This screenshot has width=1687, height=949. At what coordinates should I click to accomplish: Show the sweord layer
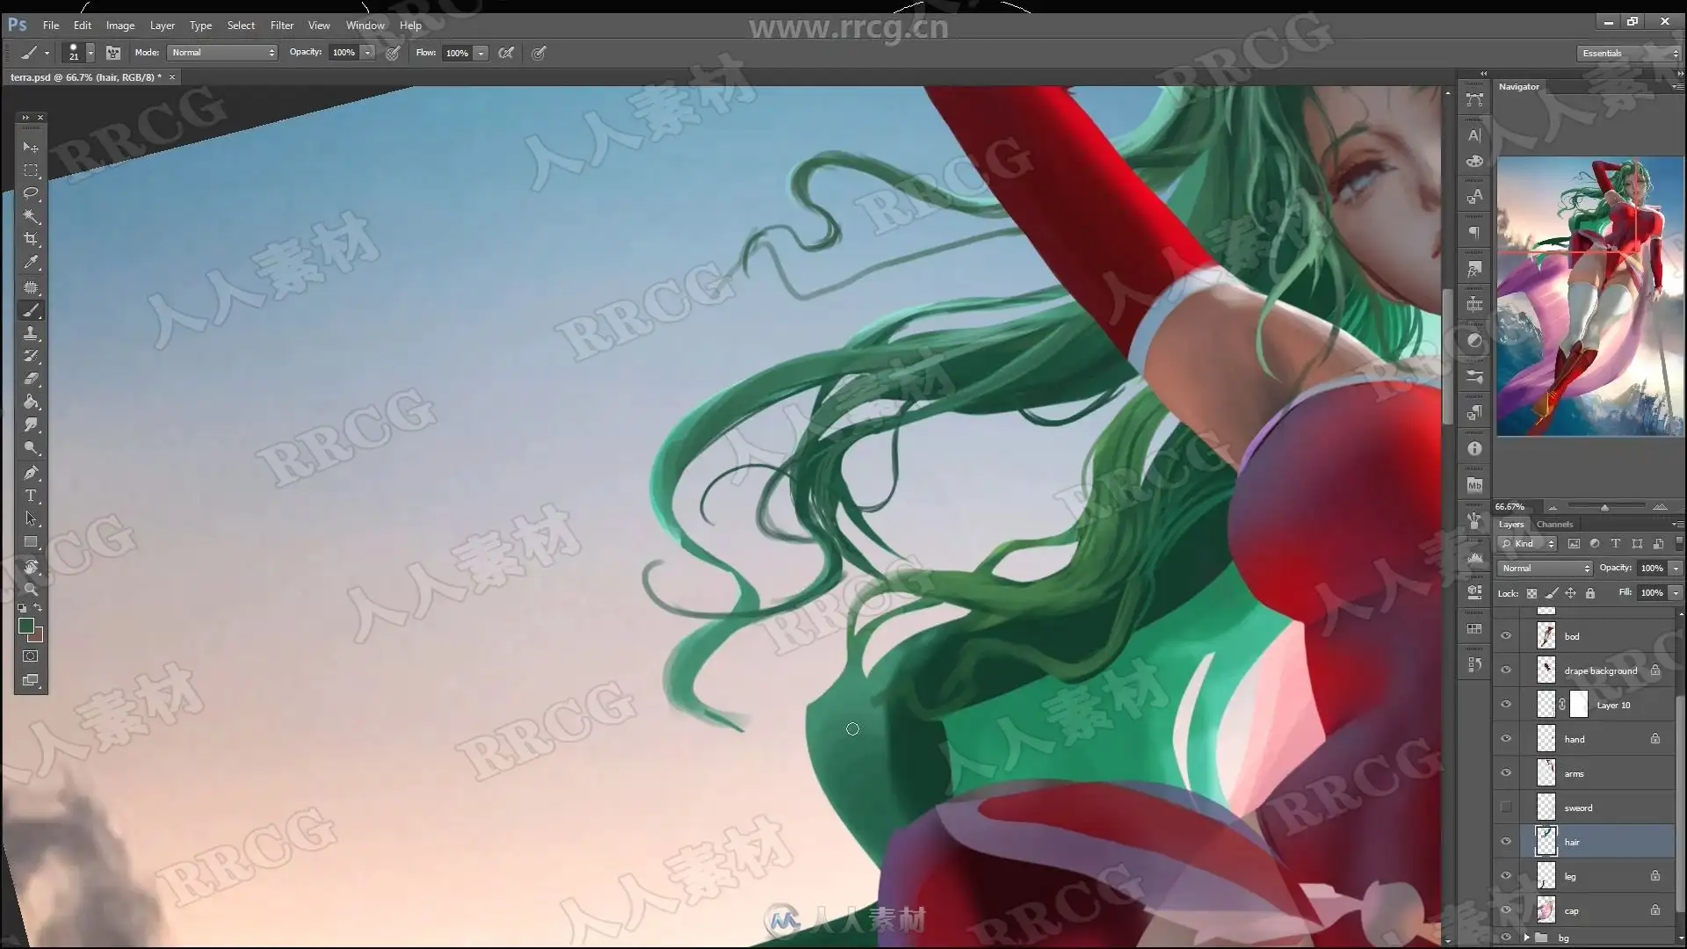click(x=1506, y=808)
